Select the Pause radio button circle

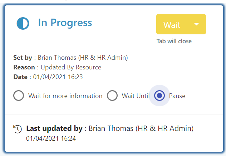159,96
